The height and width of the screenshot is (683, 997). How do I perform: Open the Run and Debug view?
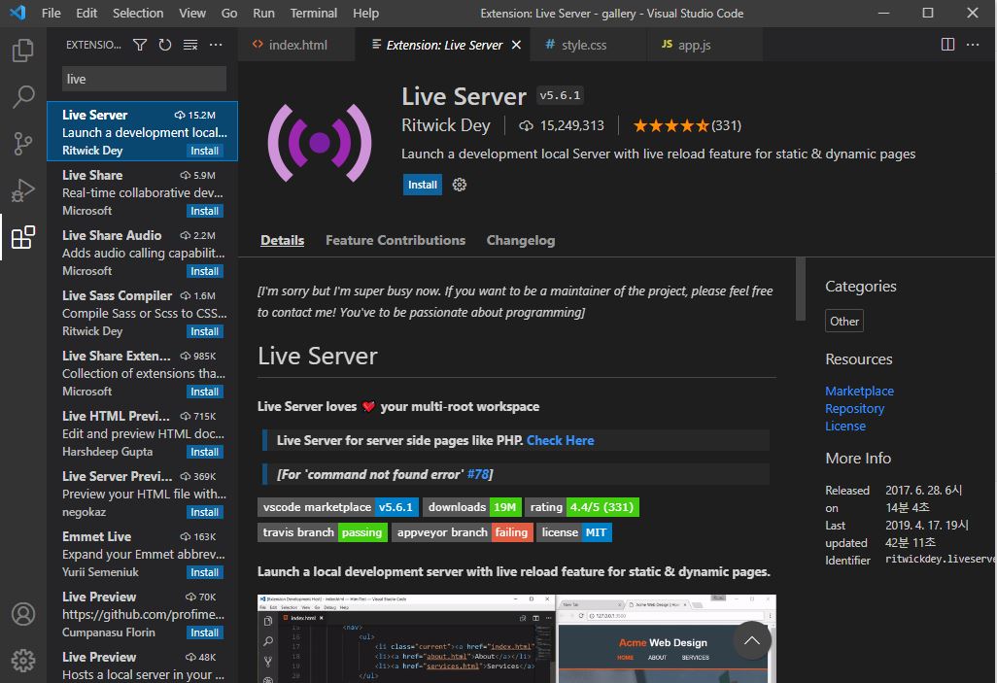(x=23, y=190)
